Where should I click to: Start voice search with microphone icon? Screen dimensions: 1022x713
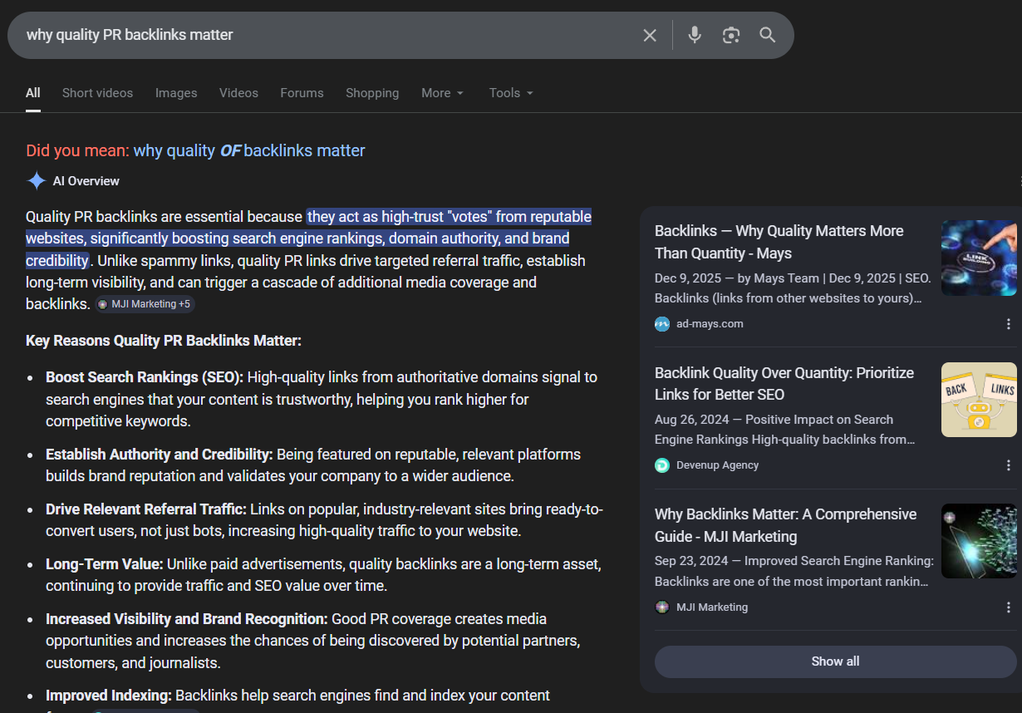[695, 35]
